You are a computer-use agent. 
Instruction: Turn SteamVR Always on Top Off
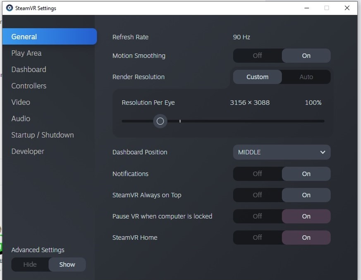pyautogui.click(x=257, y=195)
